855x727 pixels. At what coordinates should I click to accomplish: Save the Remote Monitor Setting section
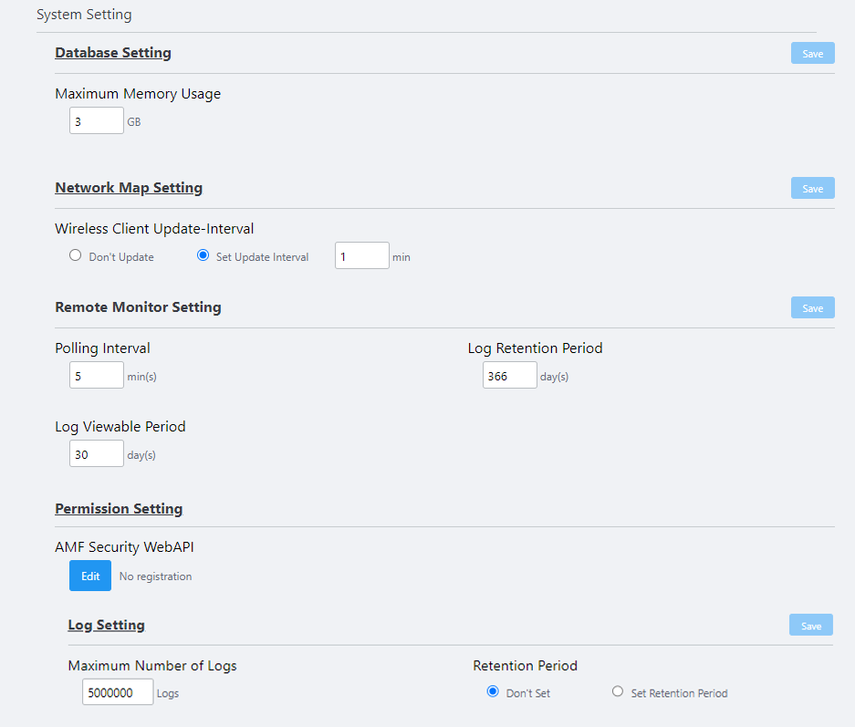click(812, 308)
